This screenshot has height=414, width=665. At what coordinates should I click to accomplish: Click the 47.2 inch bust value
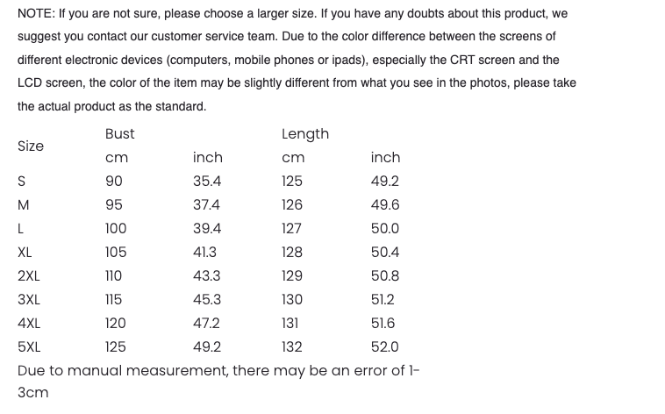tap(207, 323)
